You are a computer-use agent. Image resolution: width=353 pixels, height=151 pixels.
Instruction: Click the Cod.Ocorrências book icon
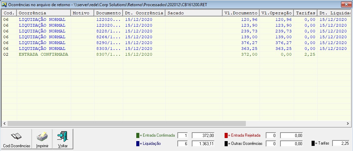16,136
